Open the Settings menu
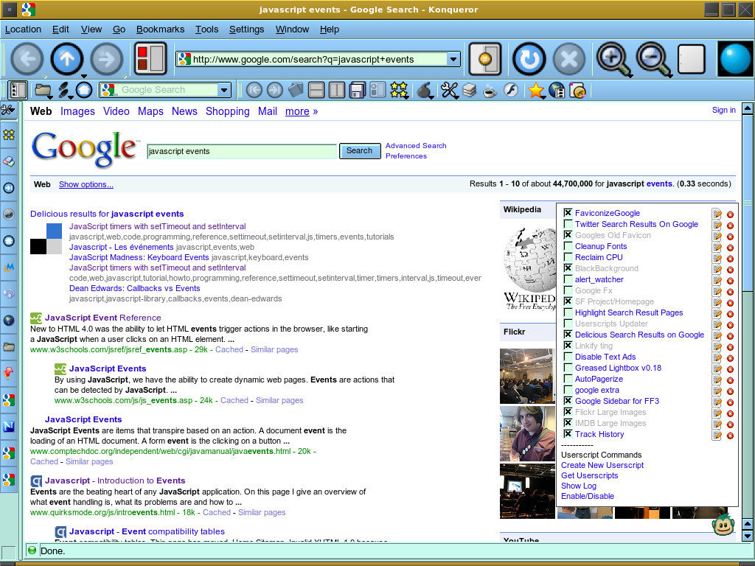This screenshot has height=566, width=755. point(246,29)
